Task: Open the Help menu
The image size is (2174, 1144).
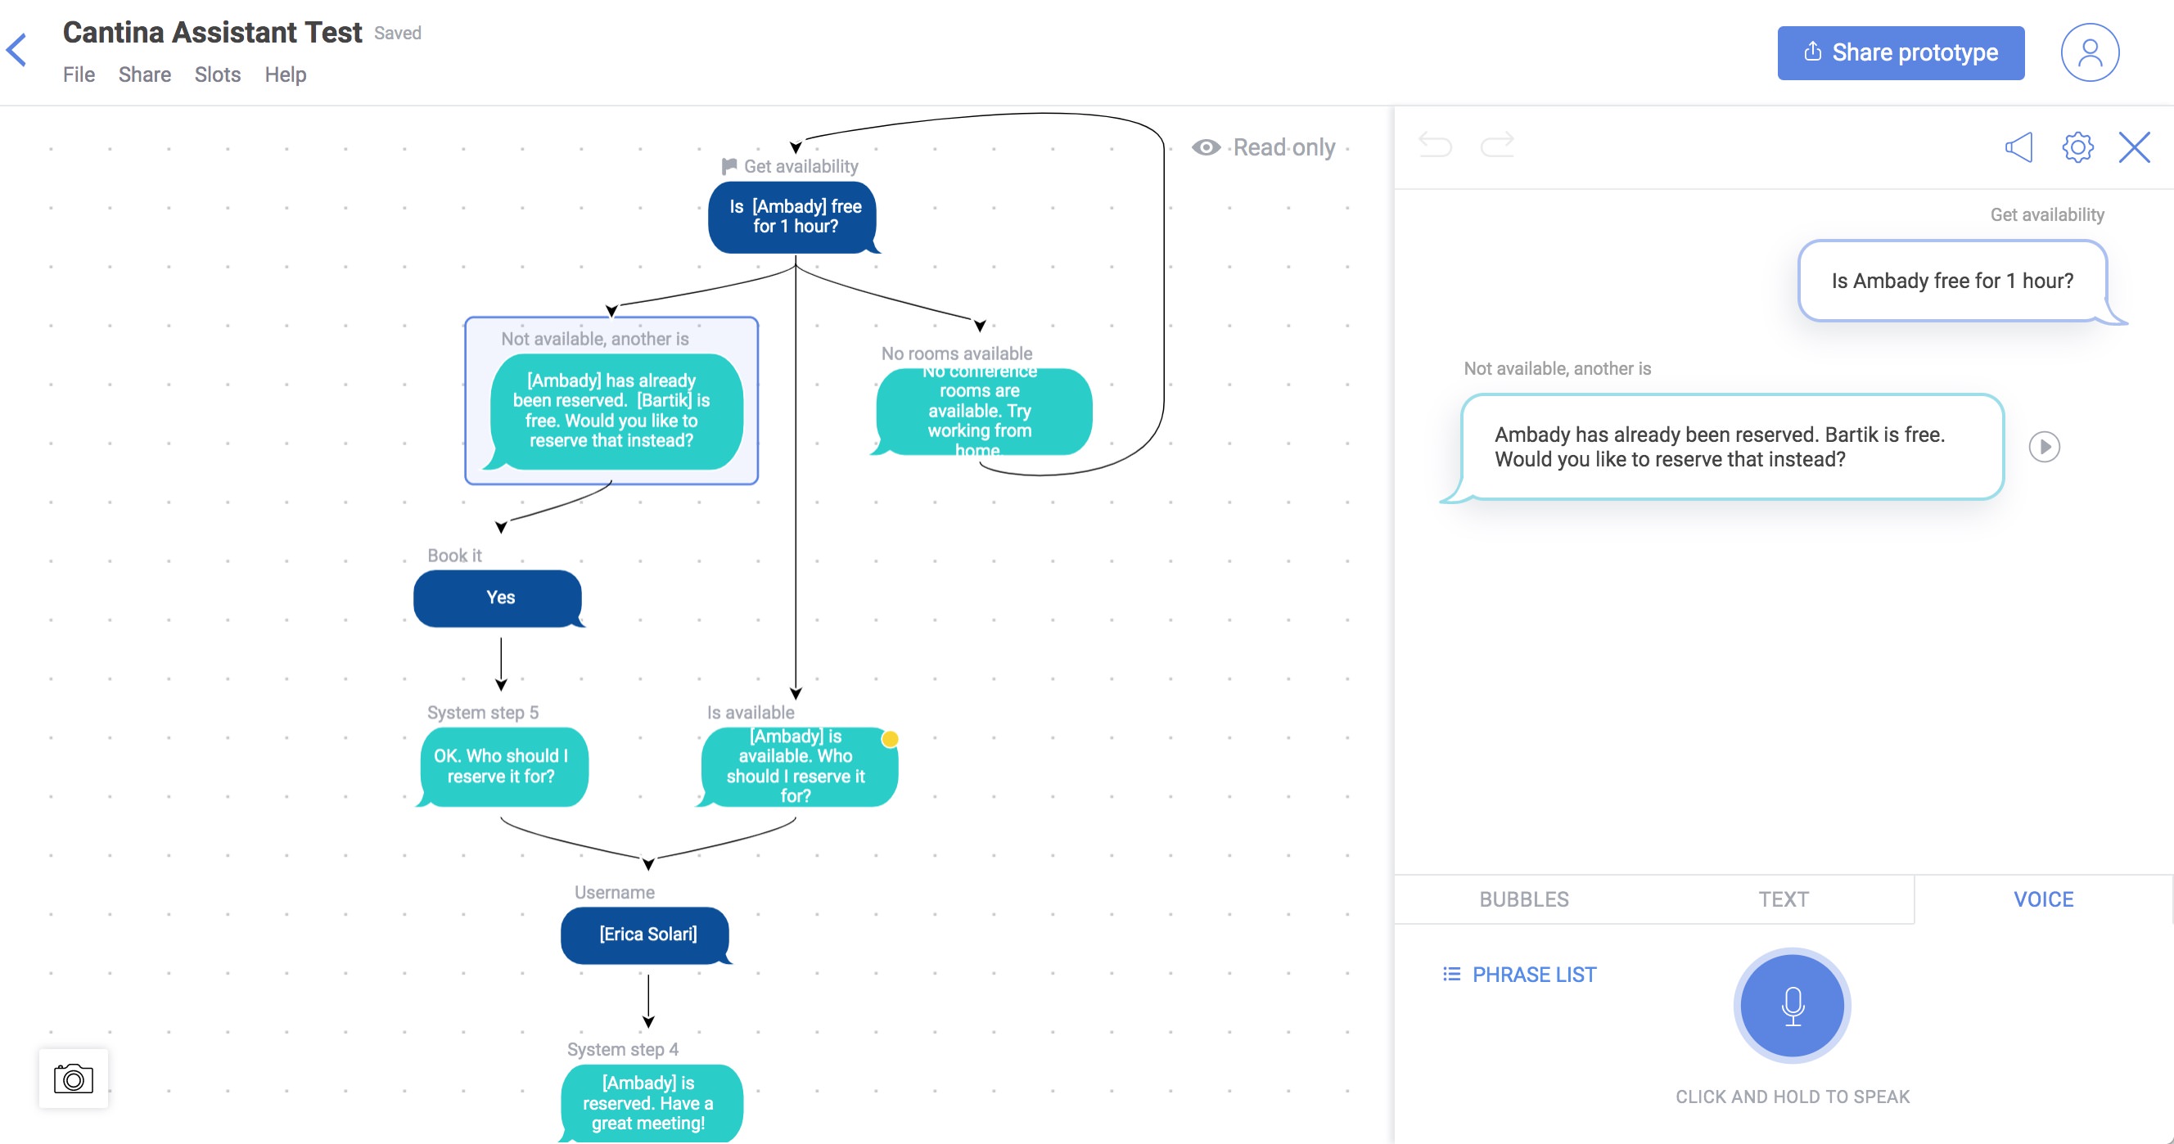Action: [285, 75]
